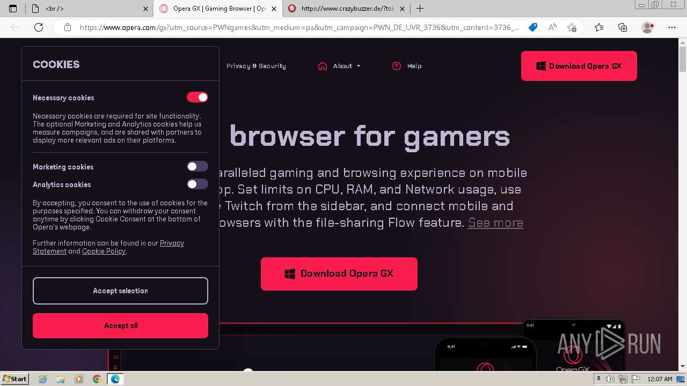Reload the page with the refresh icon

(x=39, y=27)
